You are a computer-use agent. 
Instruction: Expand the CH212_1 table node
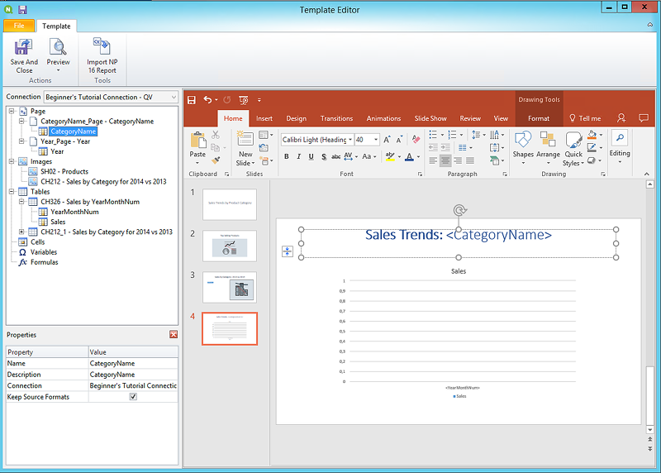[21, 232]
